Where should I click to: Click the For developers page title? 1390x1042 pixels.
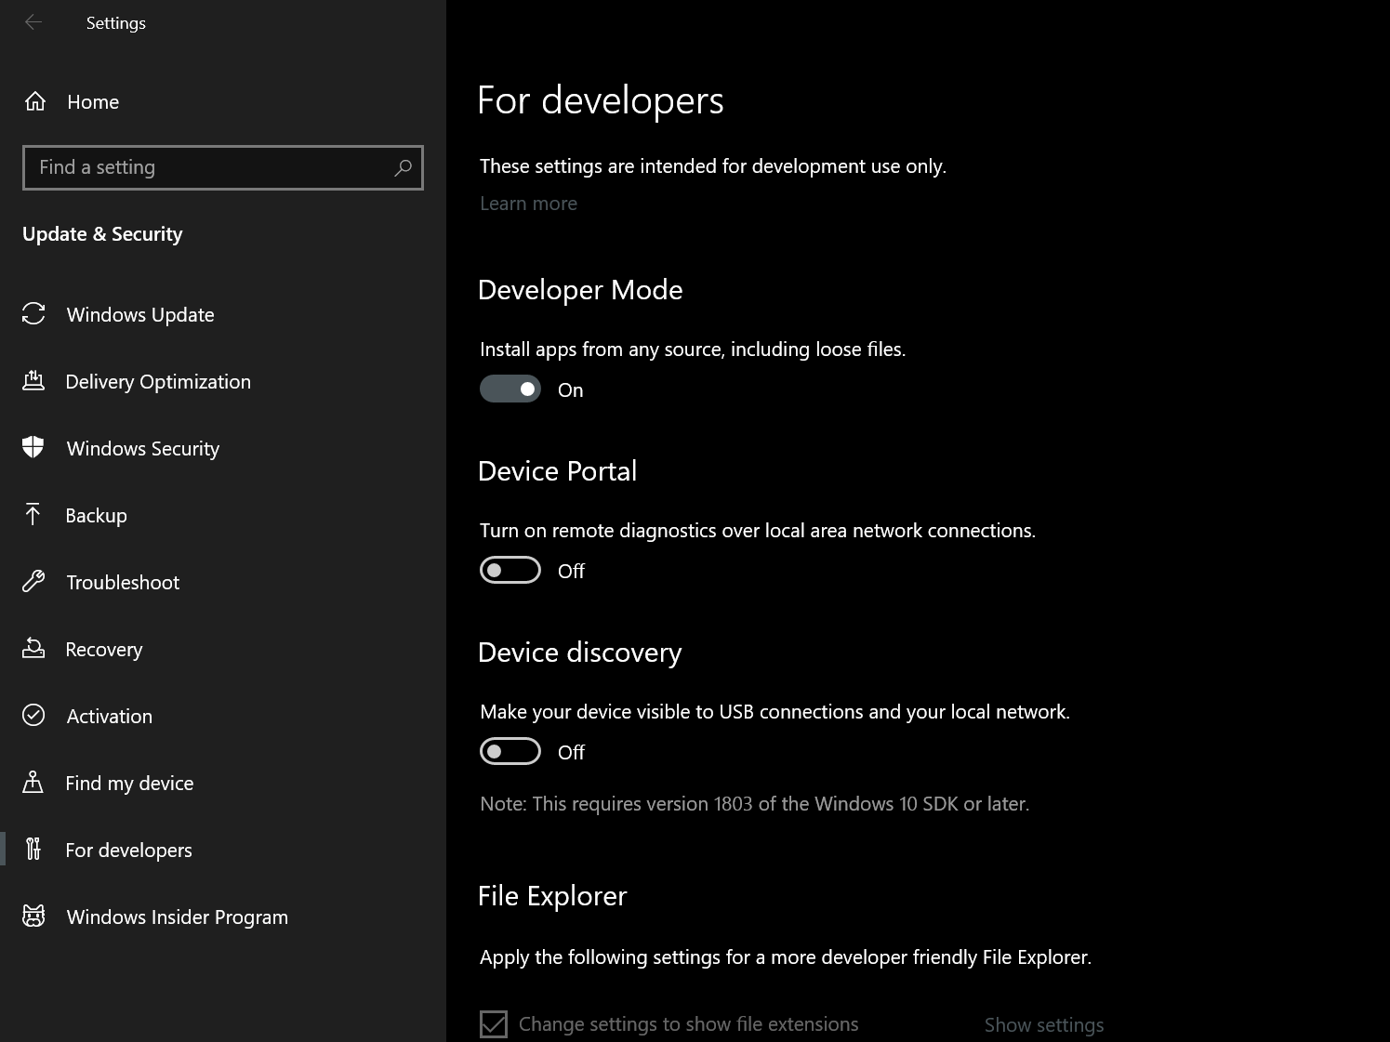pyautogui.click(x=601, y=100)
